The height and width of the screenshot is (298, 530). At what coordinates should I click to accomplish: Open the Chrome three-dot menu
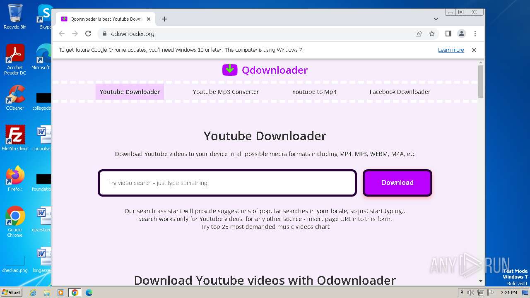click(x=475, y=34)
